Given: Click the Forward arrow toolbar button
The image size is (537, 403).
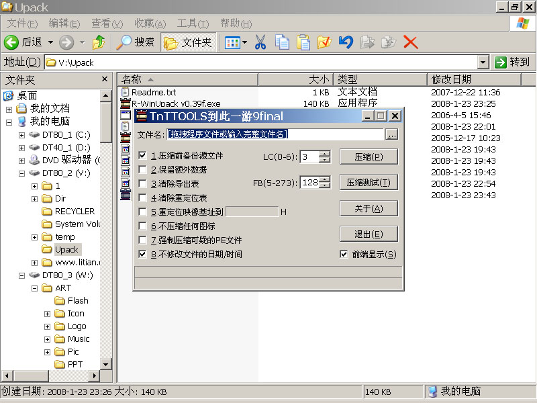Looking at the screenshot, I should pos(66,42).
